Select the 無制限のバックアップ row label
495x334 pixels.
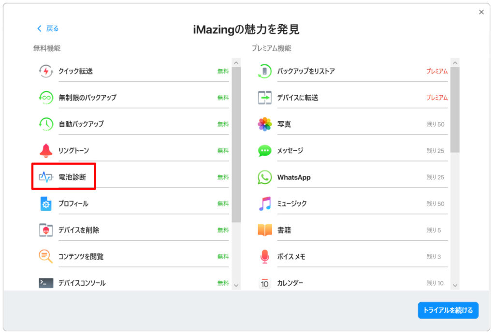click(x=87, y=98)
